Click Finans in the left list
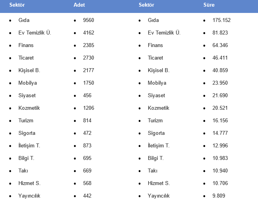The height and width of the screenshot is (205, 258). (x=26, y=45)
